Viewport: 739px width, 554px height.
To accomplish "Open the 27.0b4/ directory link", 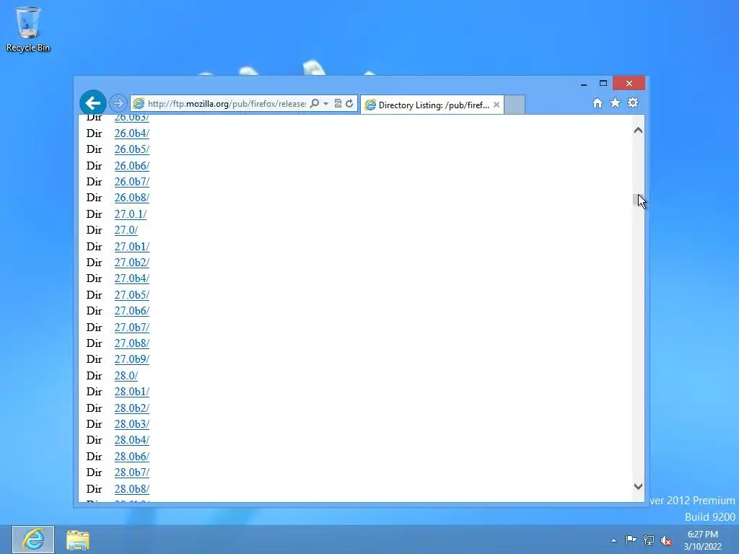I will point(131,279).
